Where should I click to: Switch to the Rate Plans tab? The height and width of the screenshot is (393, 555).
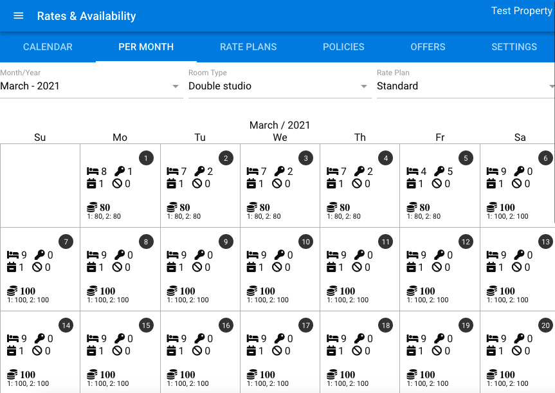point(248,47)
